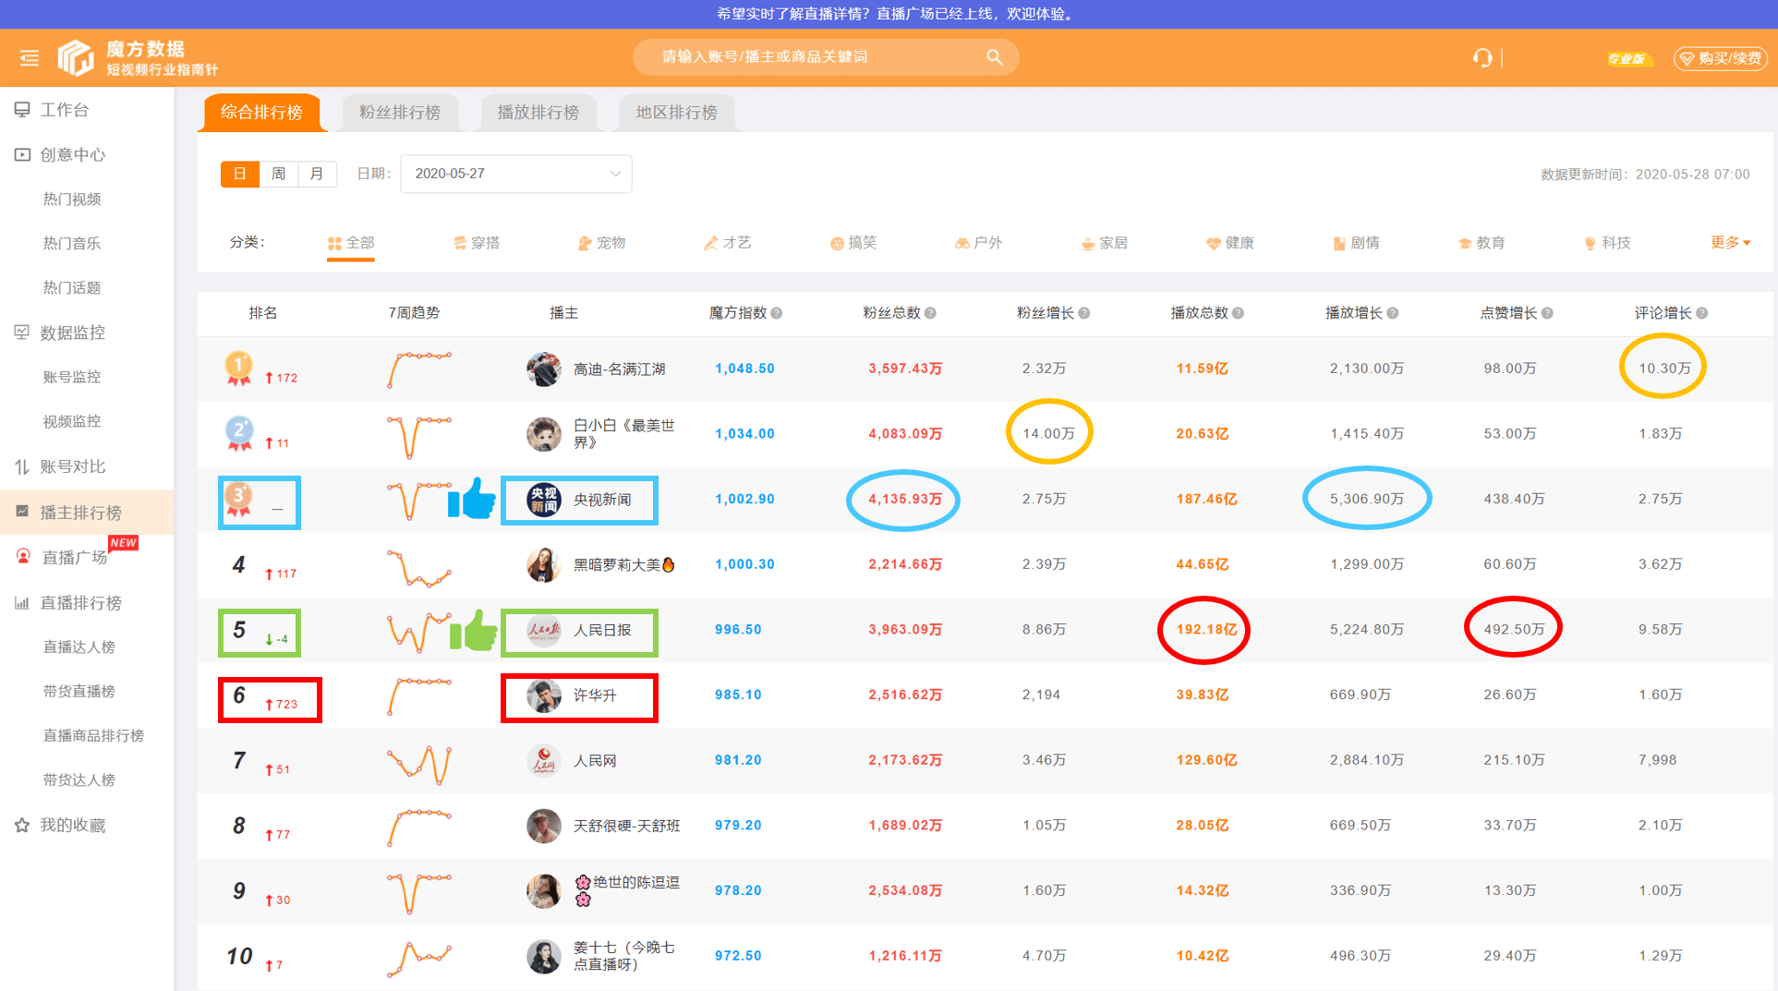Viewport: 1778px width, 991px height.
Task: Click help icon next to 魔方指数
Action: (x=777, y=313)
